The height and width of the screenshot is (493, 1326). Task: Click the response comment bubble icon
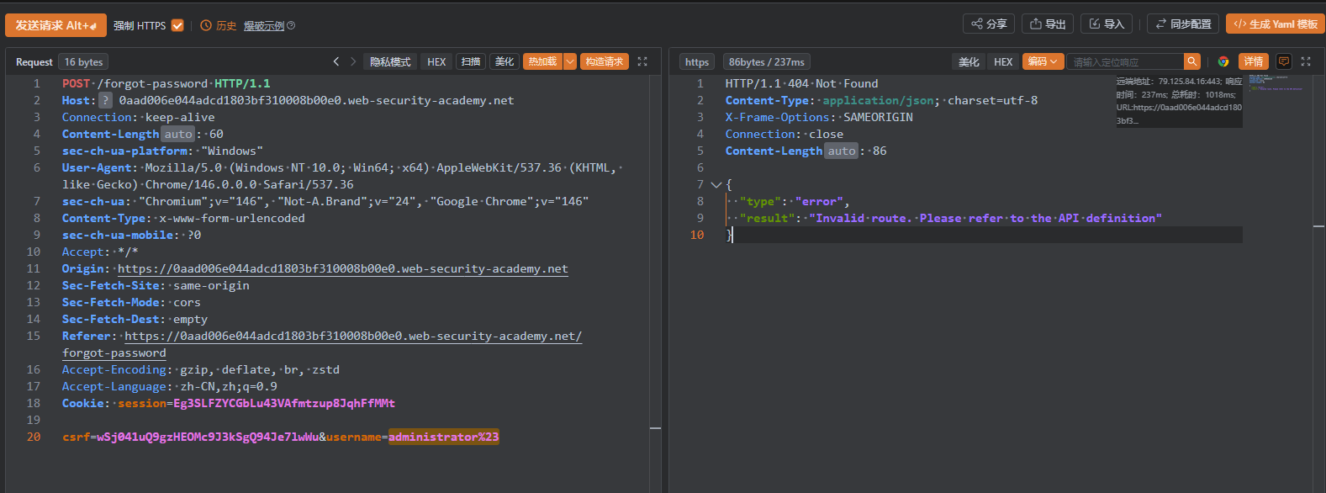point(1283,61)
